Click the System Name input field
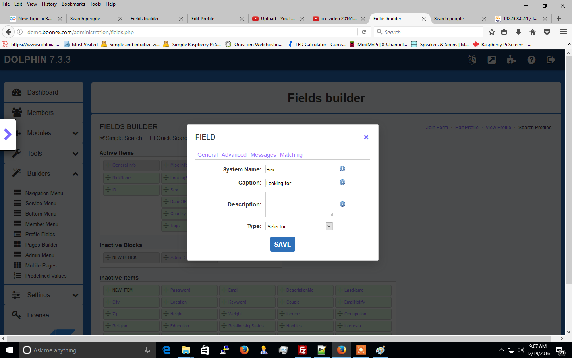Image resolution: width=572 pixels, height=358 pixels. (x=300, y=169)
